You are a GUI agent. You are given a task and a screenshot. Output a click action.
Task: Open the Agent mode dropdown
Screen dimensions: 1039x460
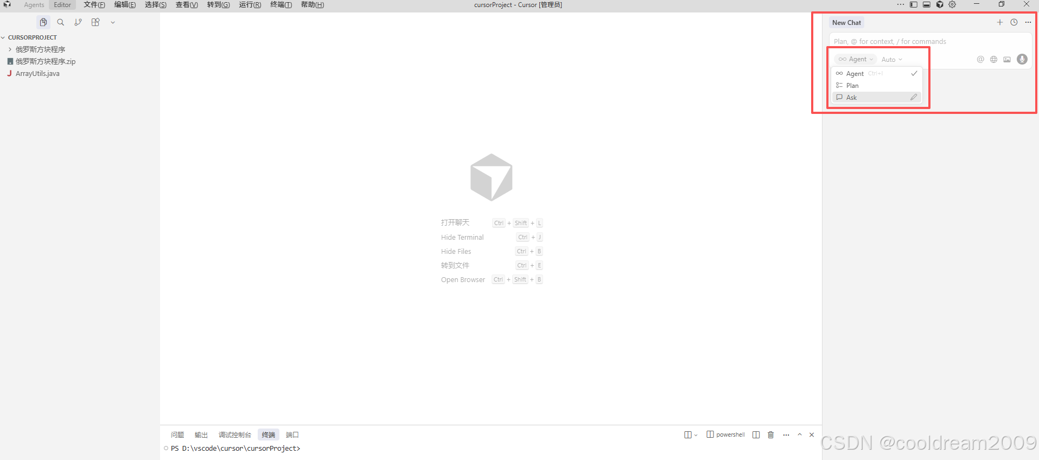click(x=856, y=59)
